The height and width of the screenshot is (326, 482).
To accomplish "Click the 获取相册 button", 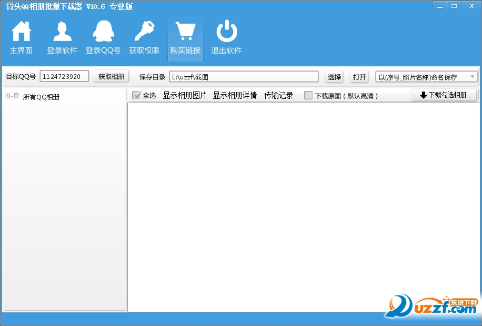I will tap(111, 76).
